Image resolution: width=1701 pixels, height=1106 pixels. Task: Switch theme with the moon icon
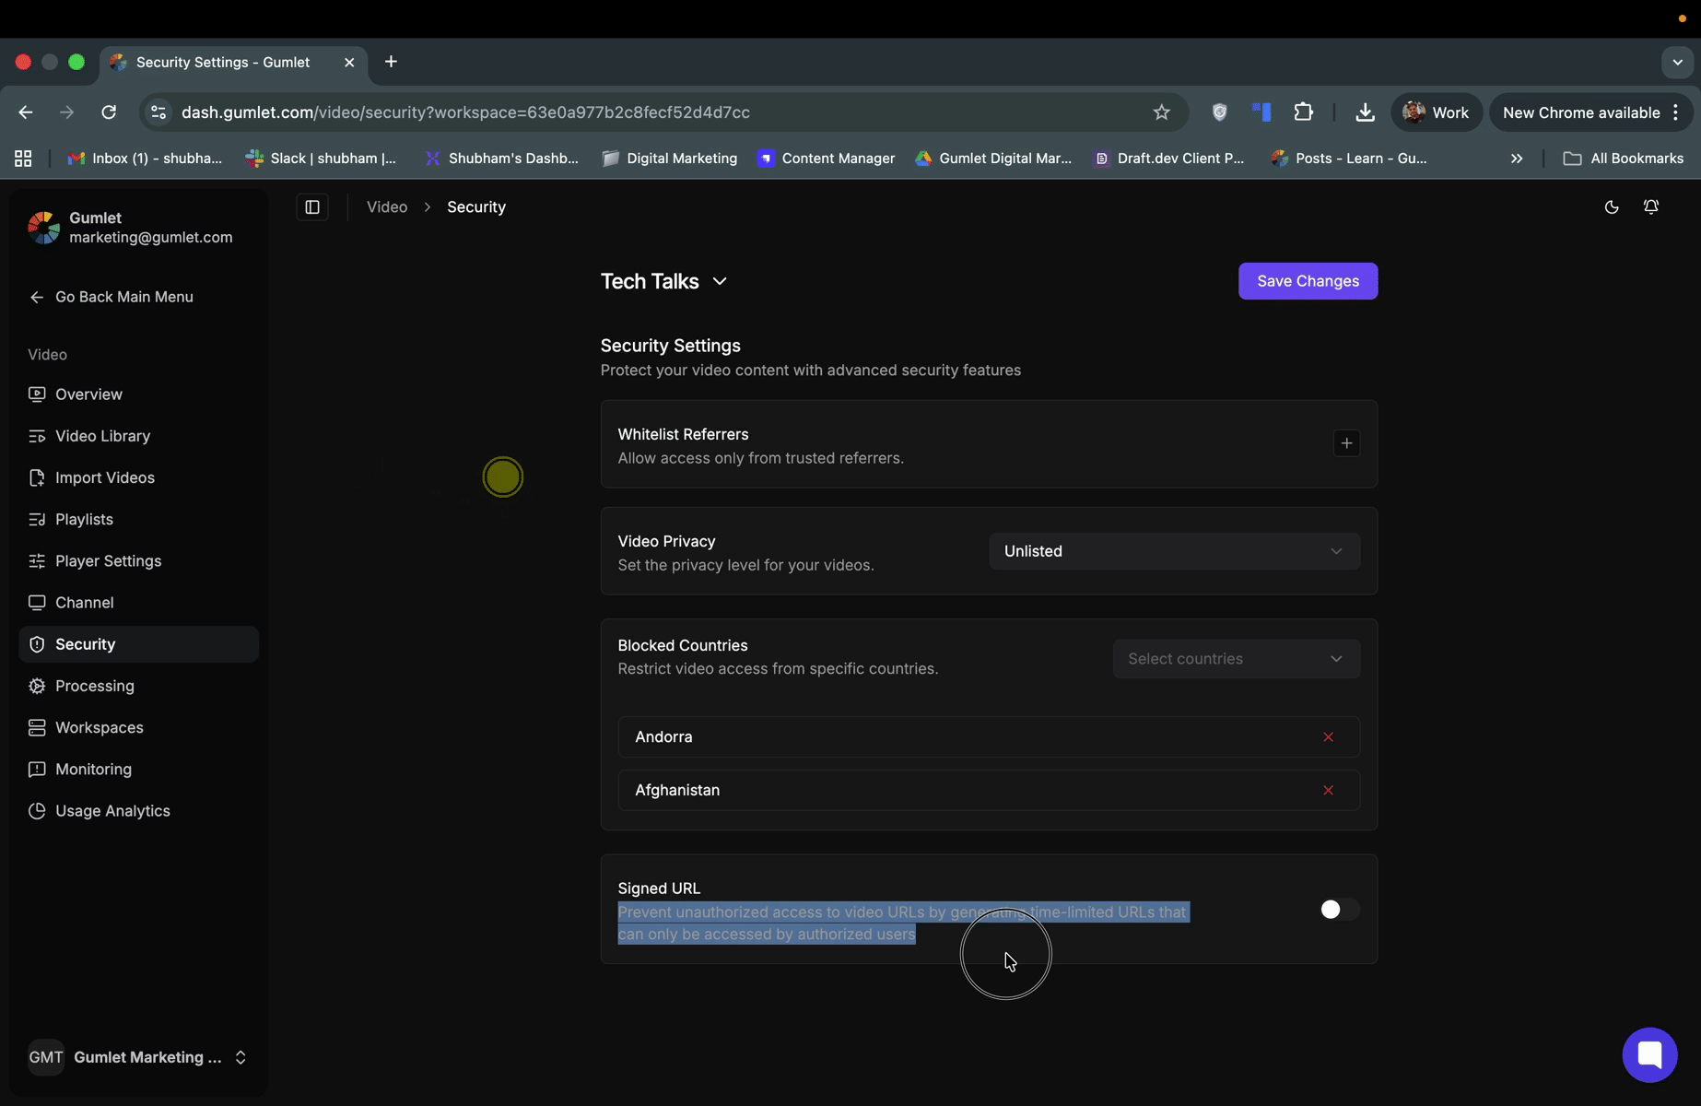point(1611,207)
